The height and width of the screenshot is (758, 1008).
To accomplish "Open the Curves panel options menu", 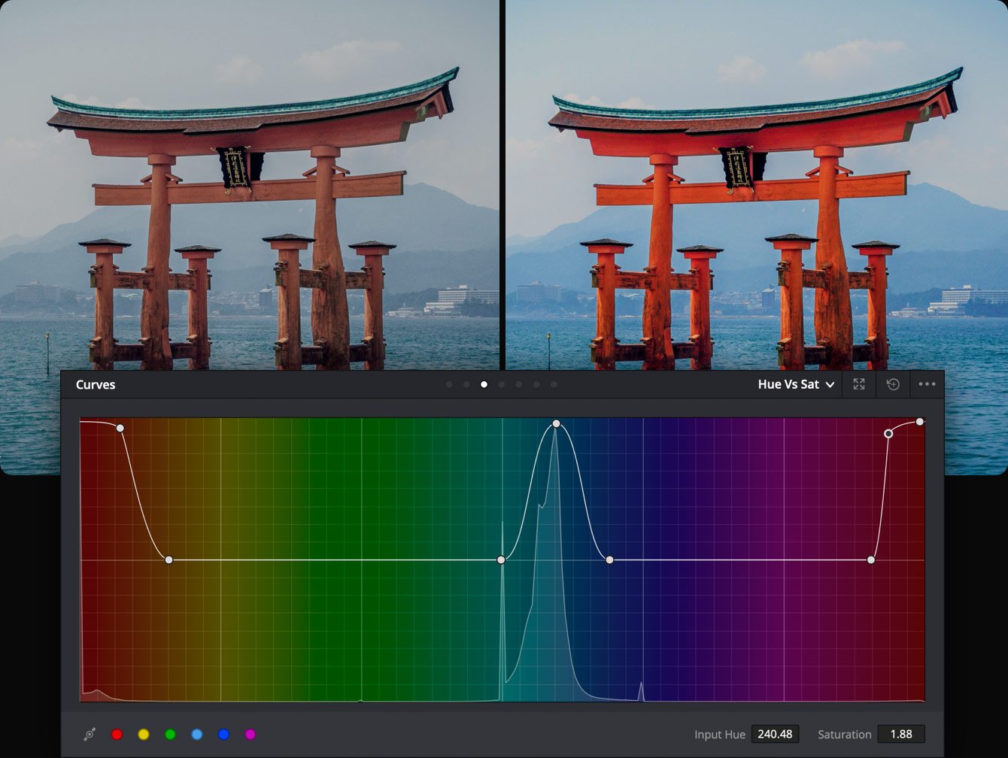I will tap(927, 384).
